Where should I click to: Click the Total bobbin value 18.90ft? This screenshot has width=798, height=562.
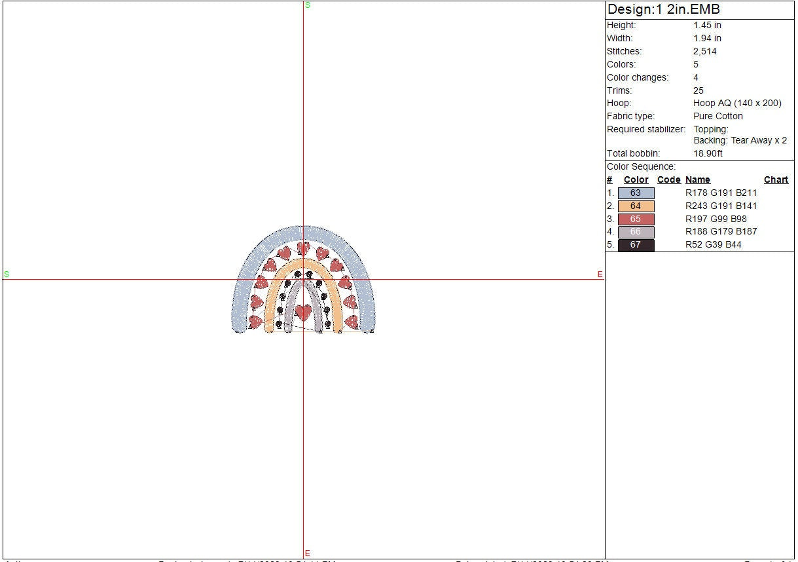click(708, 153)
